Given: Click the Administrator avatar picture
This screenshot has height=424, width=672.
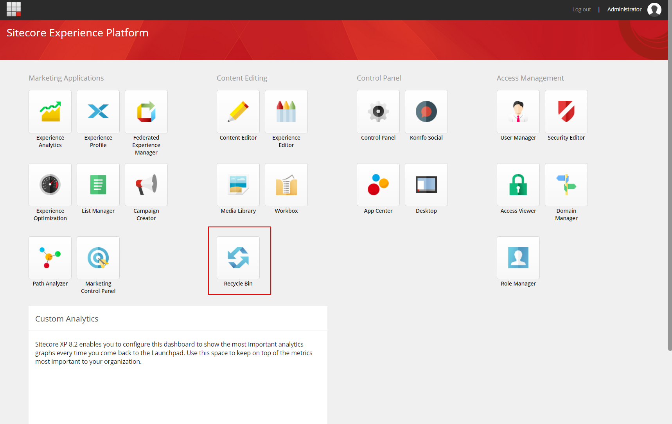Looking at the screenshot, I should pyautogui.click(x=654, y=9).
